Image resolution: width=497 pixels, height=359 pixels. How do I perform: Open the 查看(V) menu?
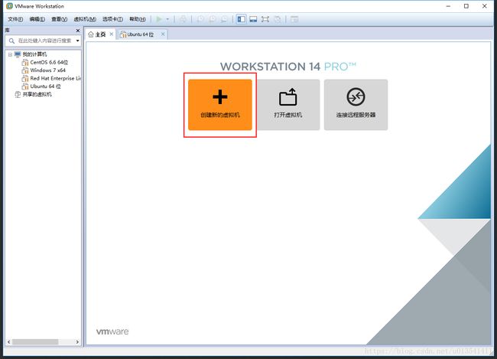[60, 19]
